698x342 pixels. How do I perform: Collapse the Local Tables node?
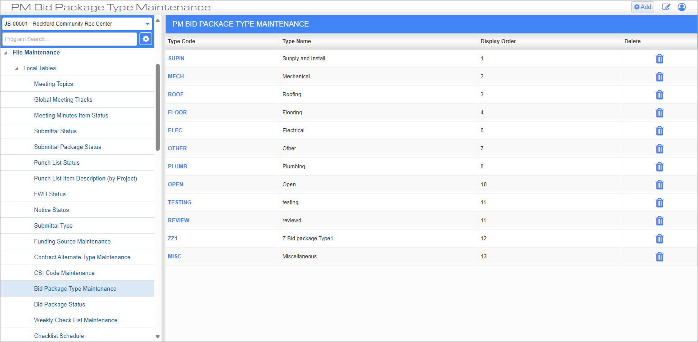(17, 68)
